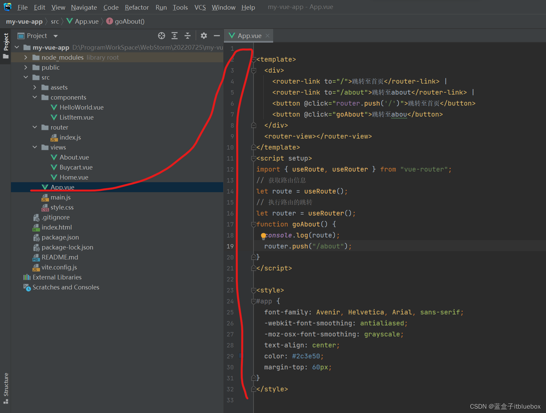Collapse the components folder
This screenshot has height=413, width=546.
35,97
